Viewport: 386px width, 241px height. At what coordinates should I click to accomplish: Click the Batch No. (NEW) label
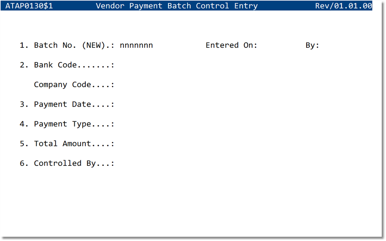coord(67,45)
